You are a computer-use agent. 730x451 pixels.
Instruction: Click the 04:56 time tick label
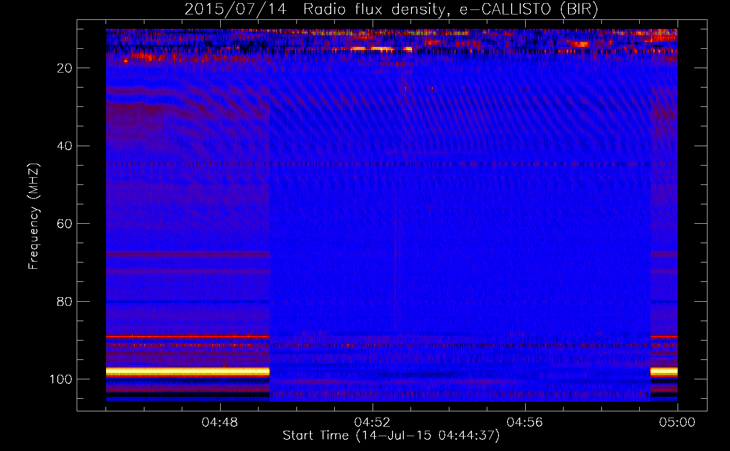click(525, 423)
